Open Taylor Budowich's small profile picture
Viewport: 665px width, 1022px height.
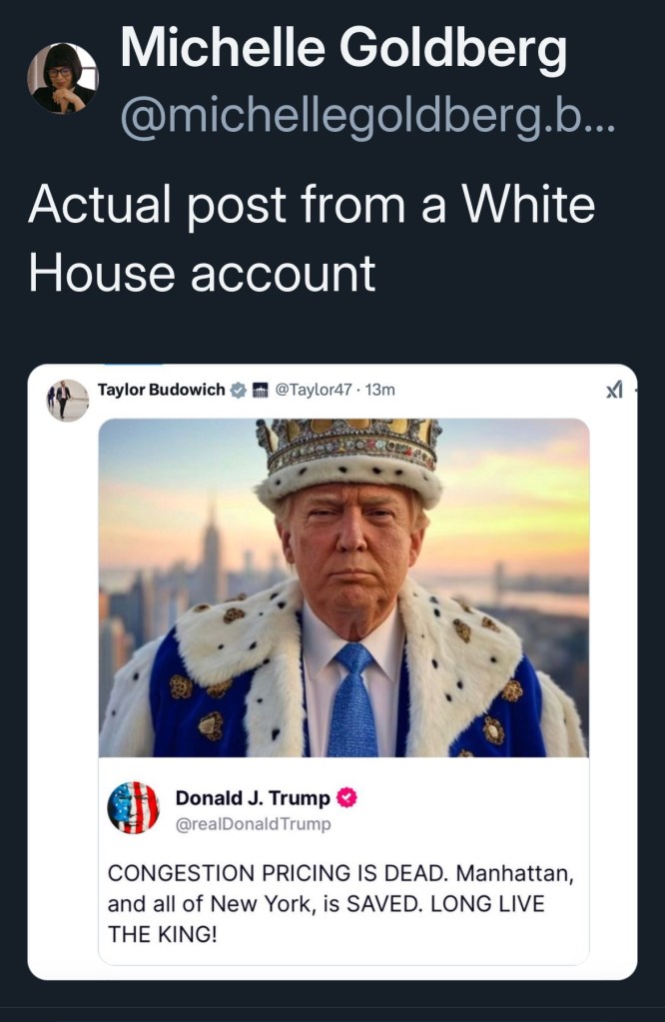coord(67,401)
